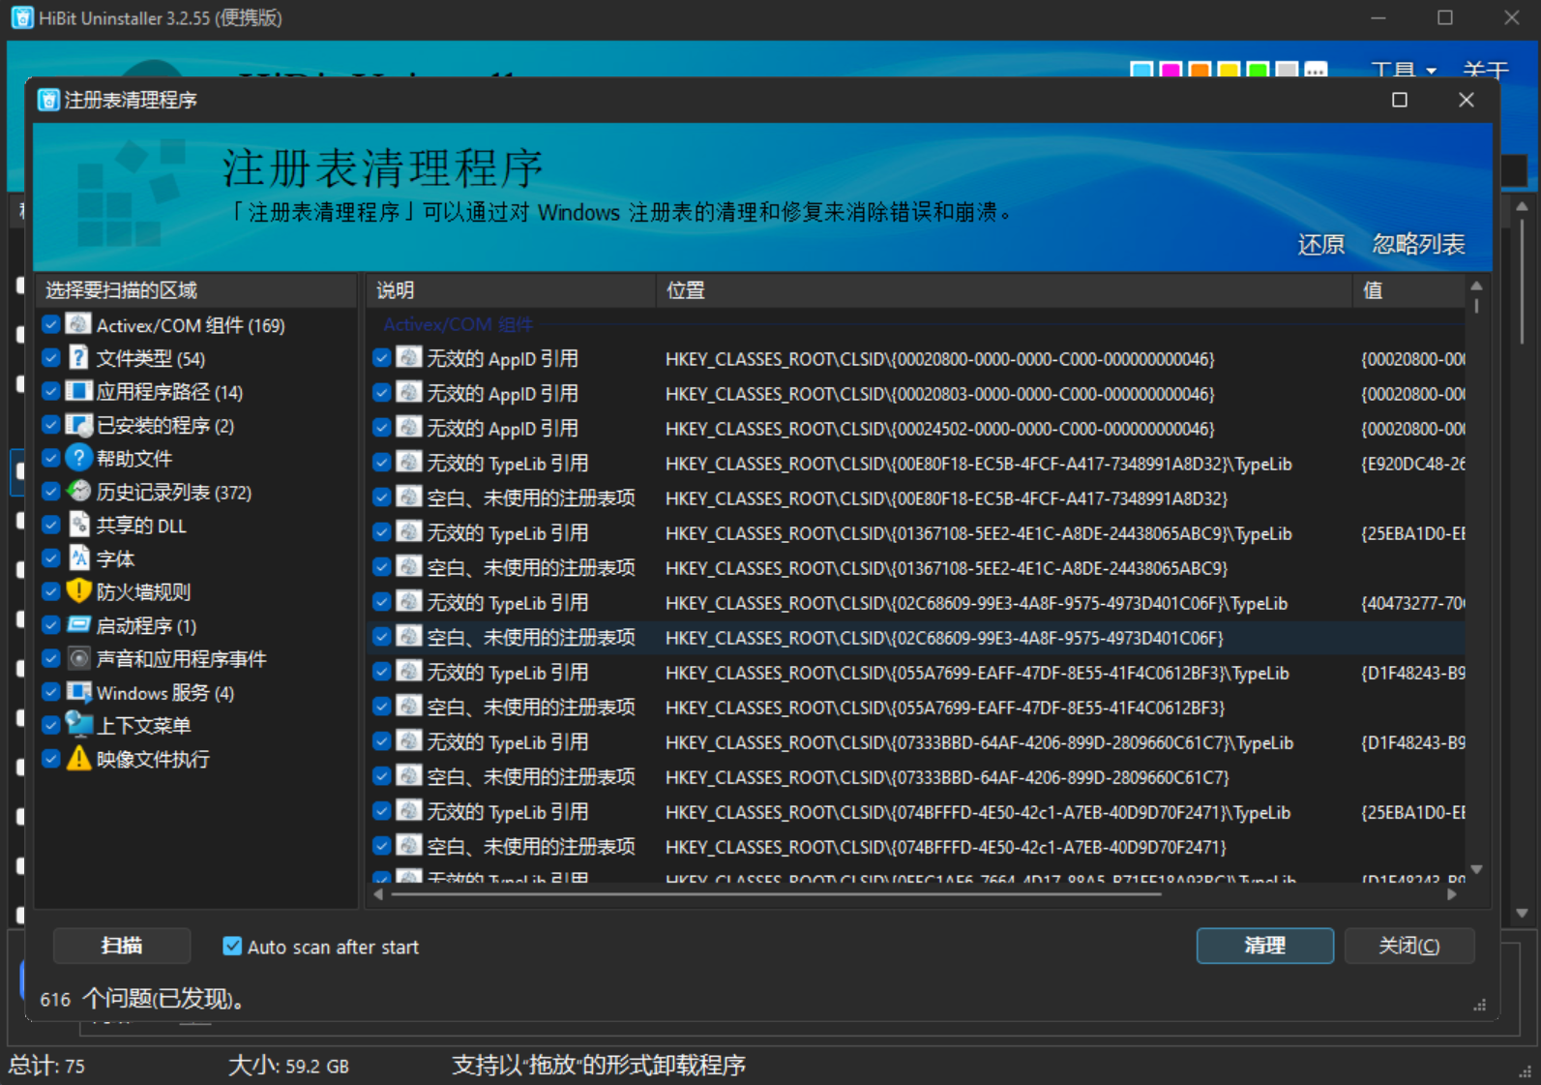This screenshot has height=1085, width=1541.
Task: Uncheck the Activex/COM 组件 (169) scan area
Action: click(x=51, y=325)
